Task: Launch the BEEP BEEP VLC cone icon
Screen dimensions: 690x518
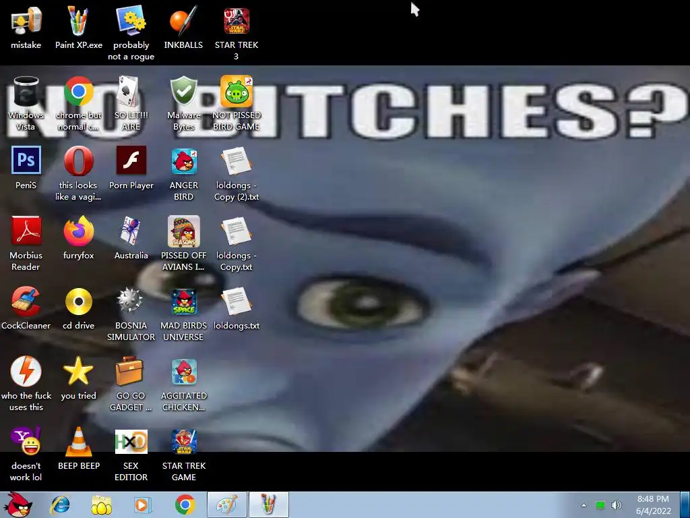Action: [x=78, y=441]
